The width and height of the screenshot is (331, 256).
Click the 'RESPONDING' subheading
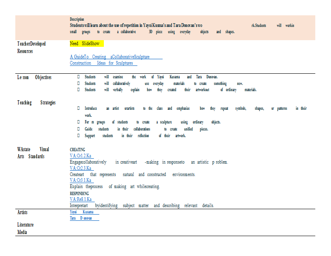(x=79, y=193)
